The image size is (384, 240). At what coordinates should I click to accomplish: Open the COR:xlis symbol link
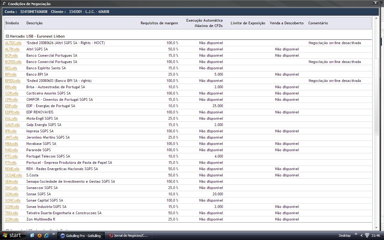(x=12, y=93)
